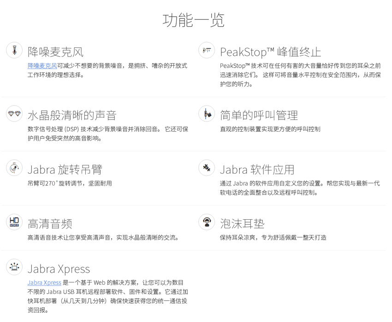392x322 pixels.
Task: Click the 通过 Jabra 的软件应用 description paragraph
Action: point(300,188)
